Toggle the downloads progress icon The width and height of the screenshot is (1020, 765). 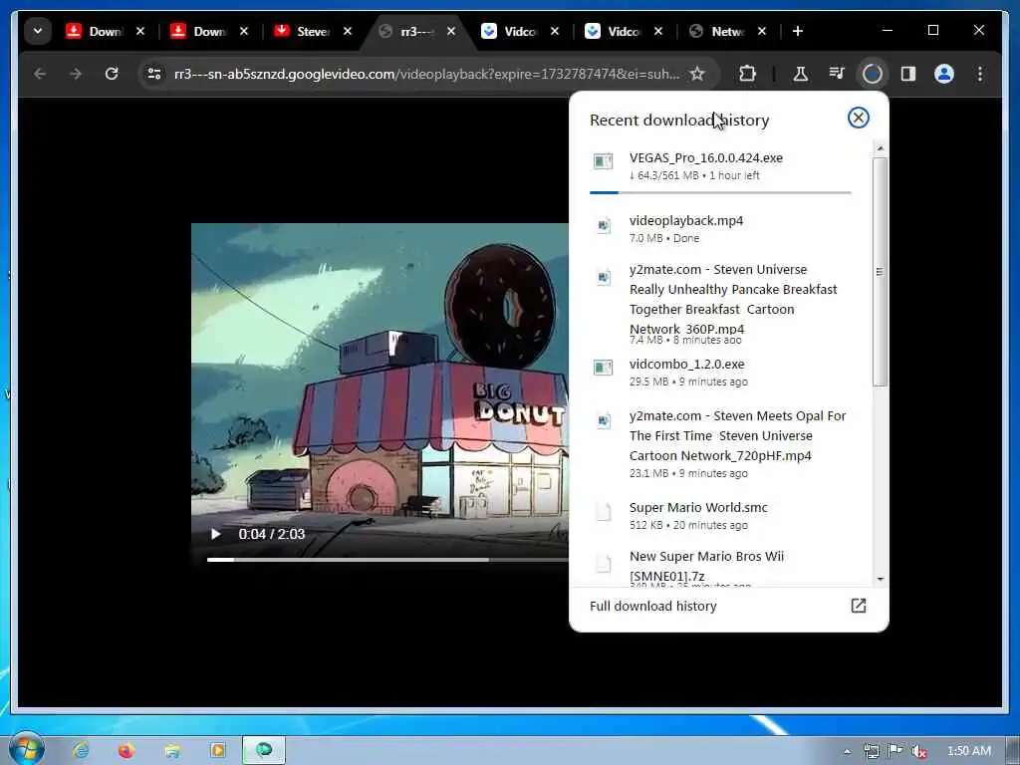(873, 74)
